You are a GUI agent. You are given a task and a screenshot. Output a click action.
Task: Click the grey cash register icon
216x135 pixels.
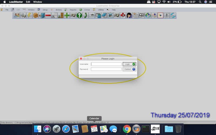click(92, 15)
